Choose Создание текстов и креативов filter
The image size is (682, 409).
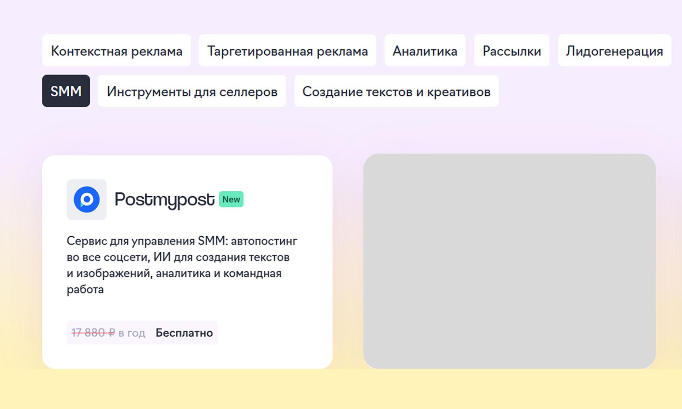pyautogui.click(x=396, y=91)
